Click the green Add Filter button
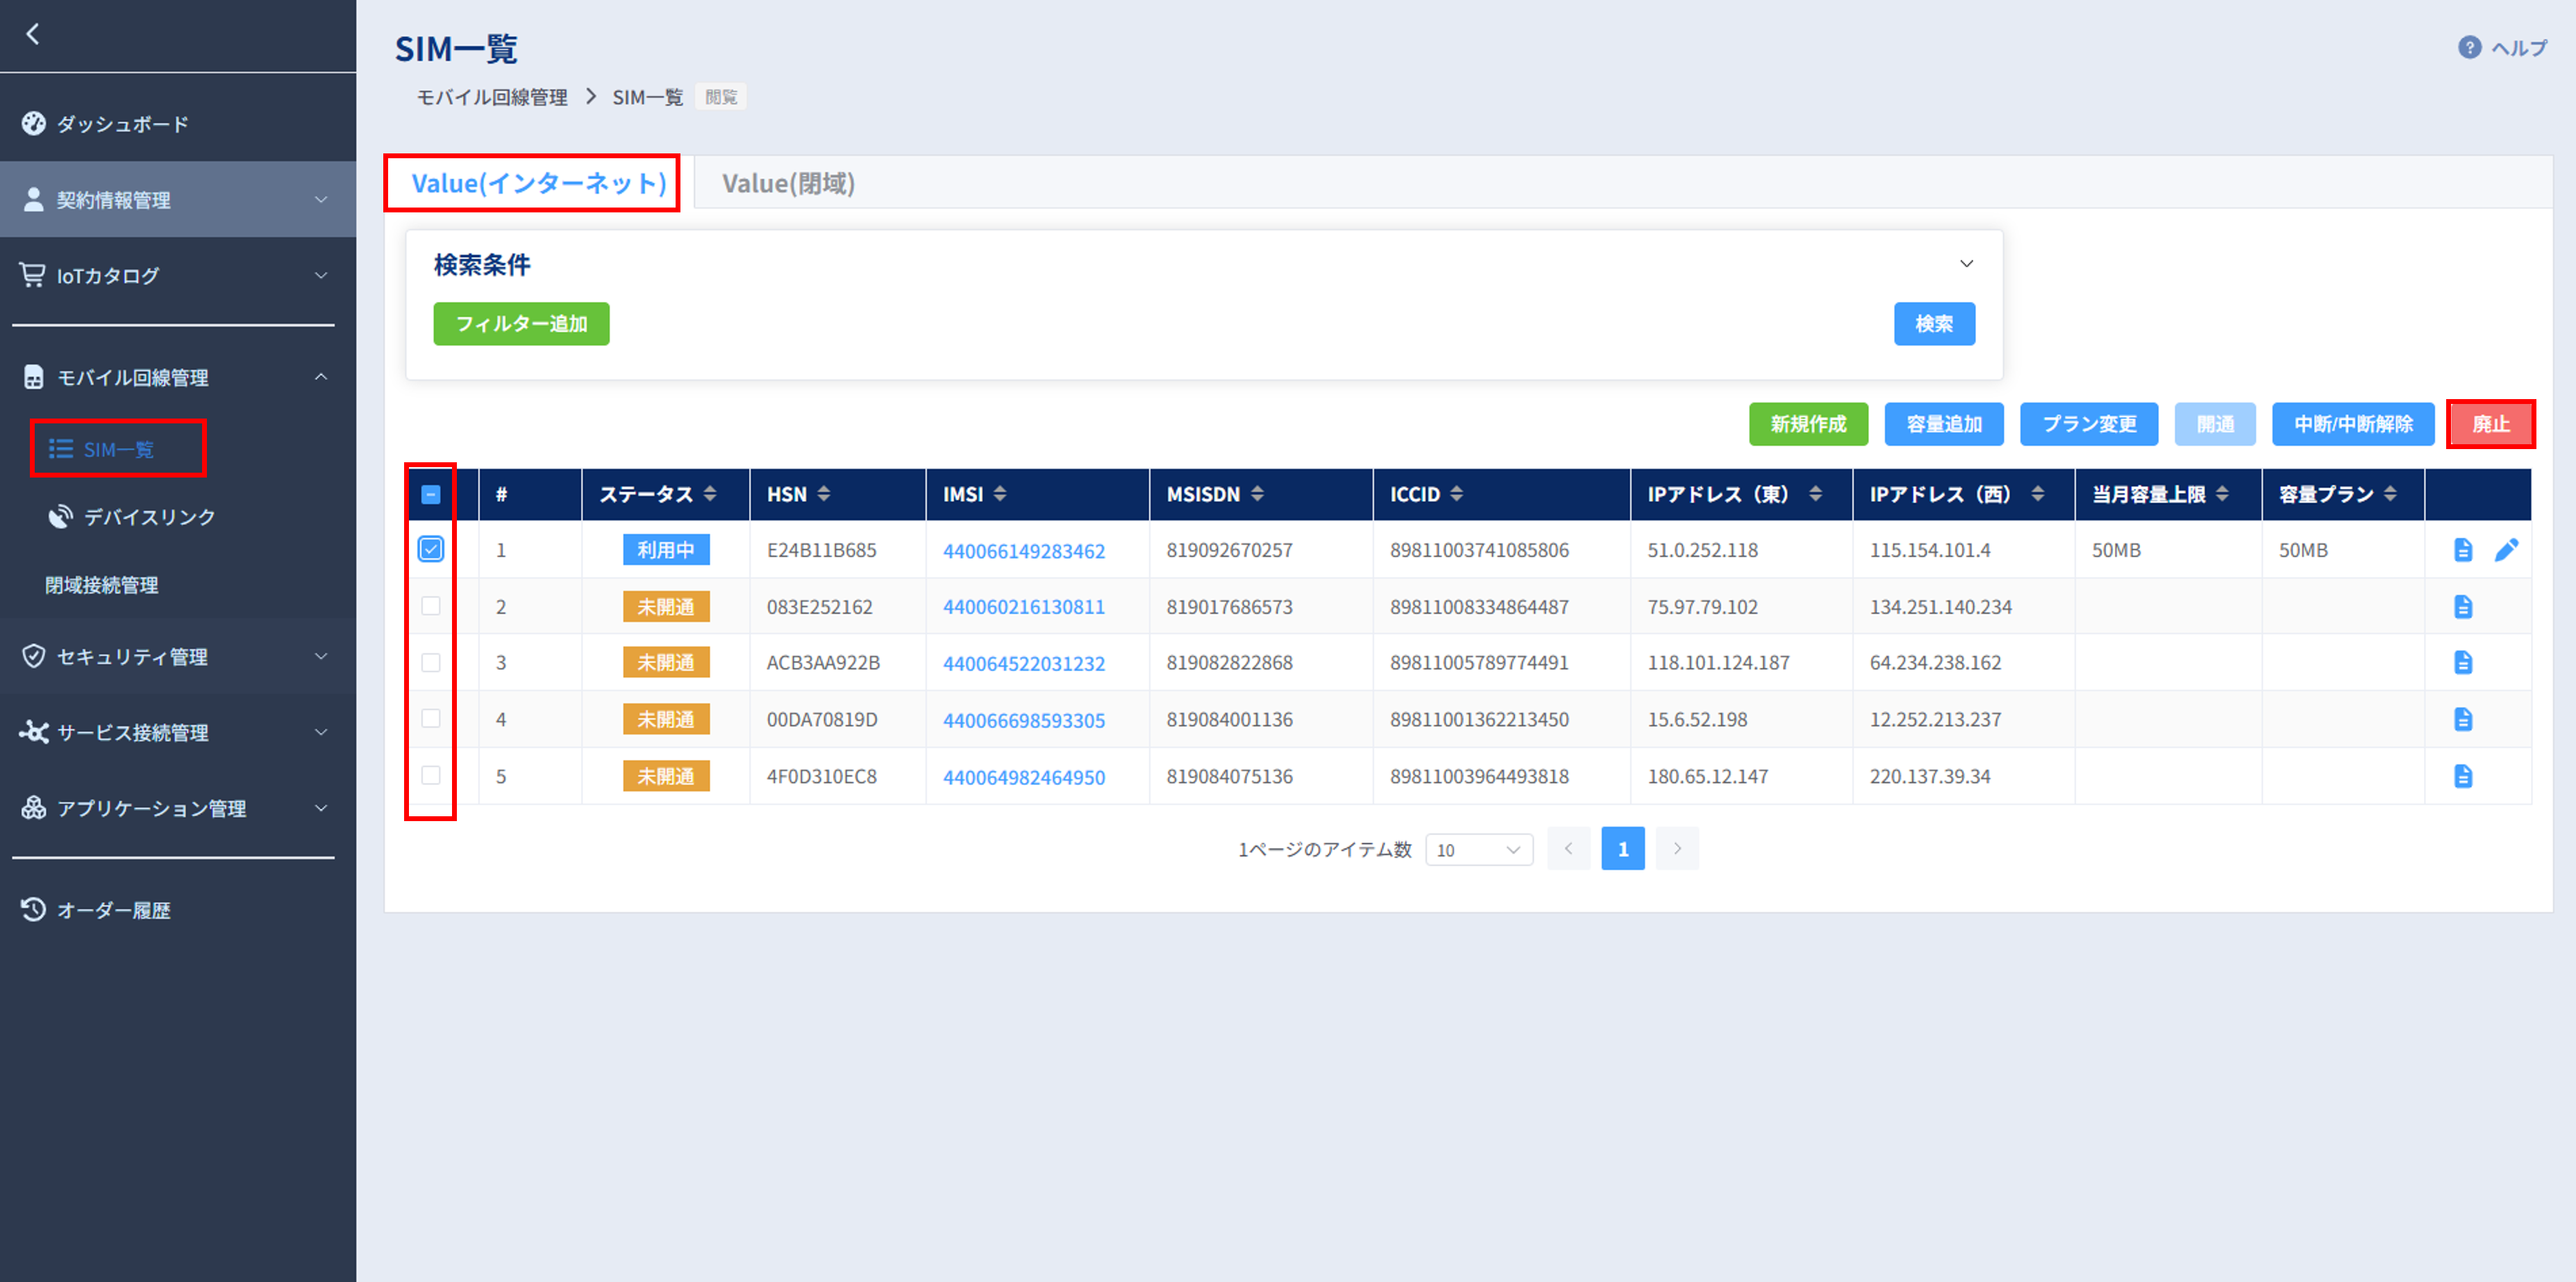 [521, 324]
